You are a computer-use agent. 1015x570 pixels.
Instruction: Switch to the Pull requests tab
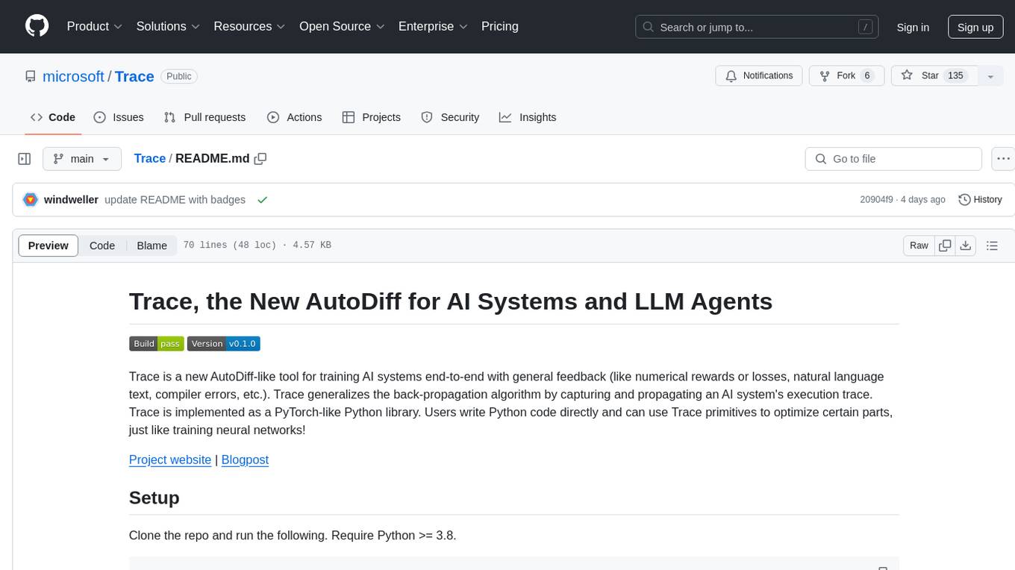click(204, 117)
